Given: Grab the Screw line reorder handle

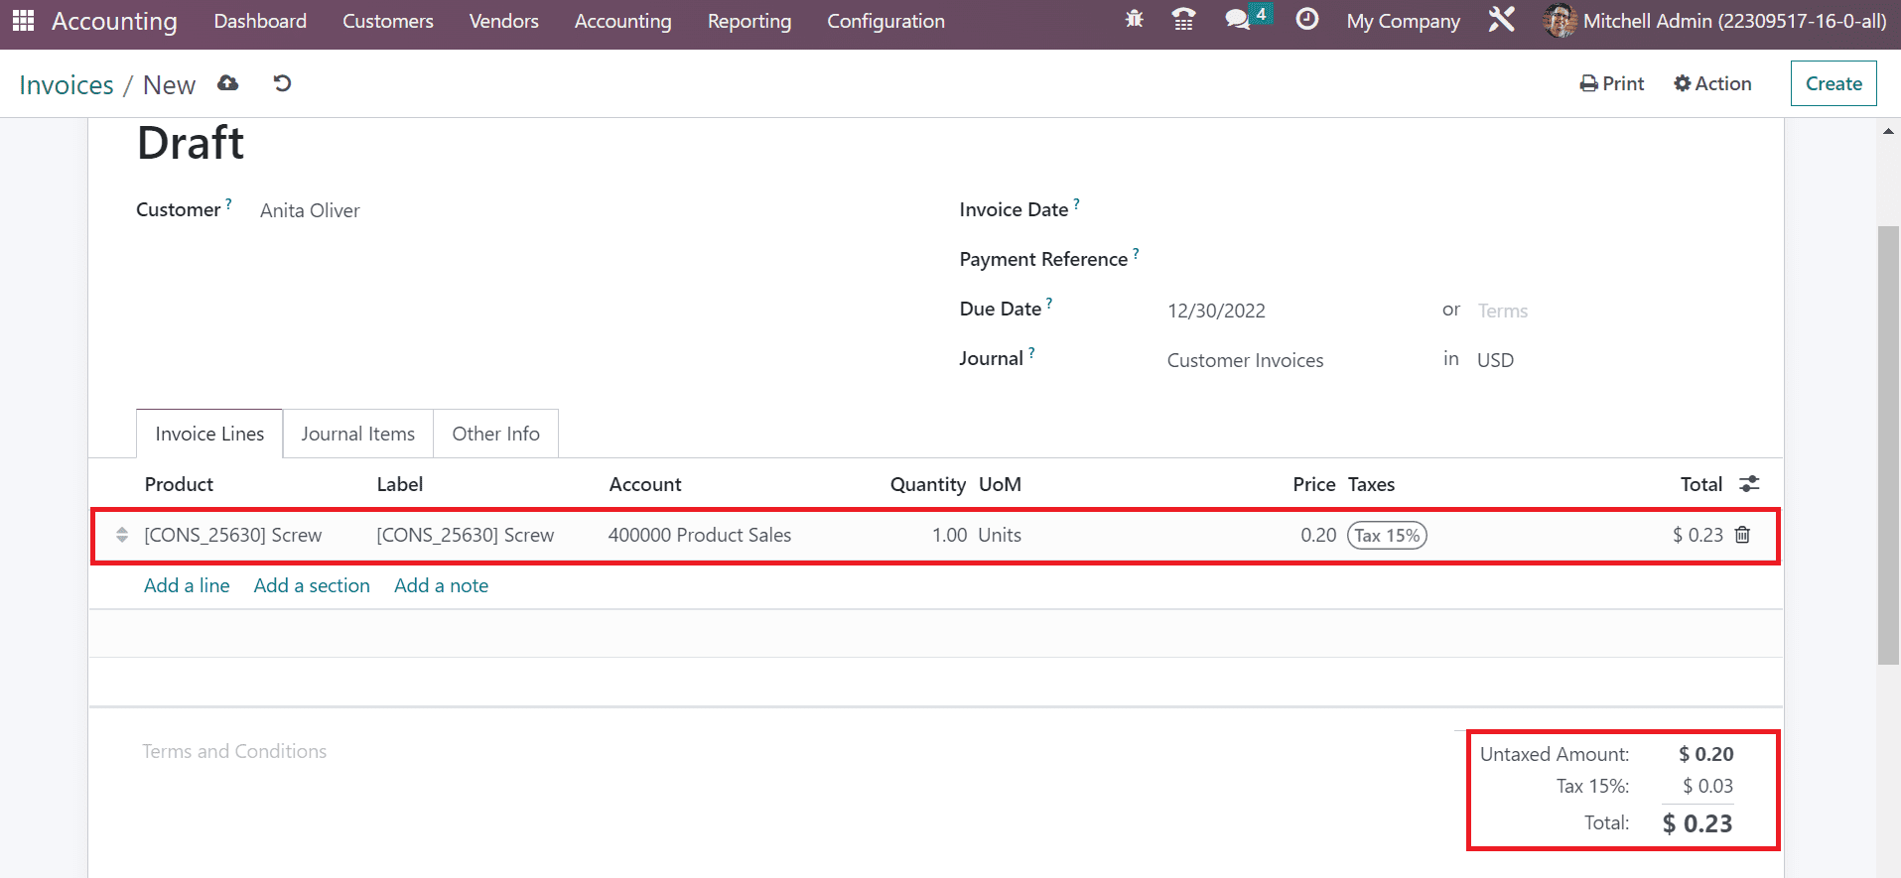Looking at the screenshot, I should [x=122, y=535].
